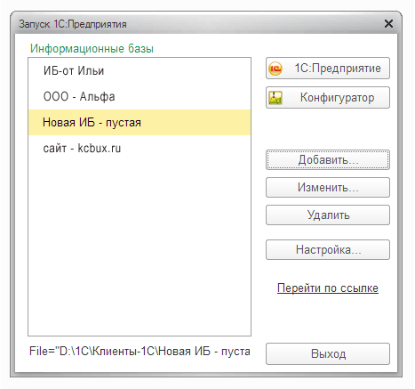Click the Удалить button
Image resolution: width=415 pixels, height=389 pixels.
click(x=328, y=215)
